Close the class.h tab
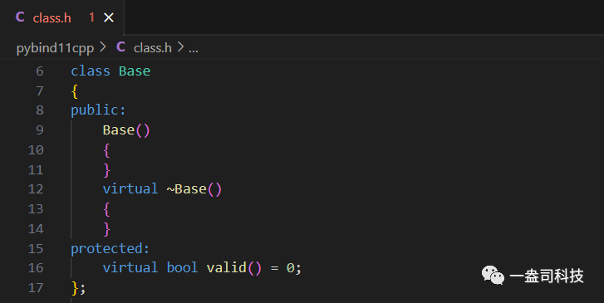Image resolution: width=604 pixels, height=303 pixels. point(109,17)
